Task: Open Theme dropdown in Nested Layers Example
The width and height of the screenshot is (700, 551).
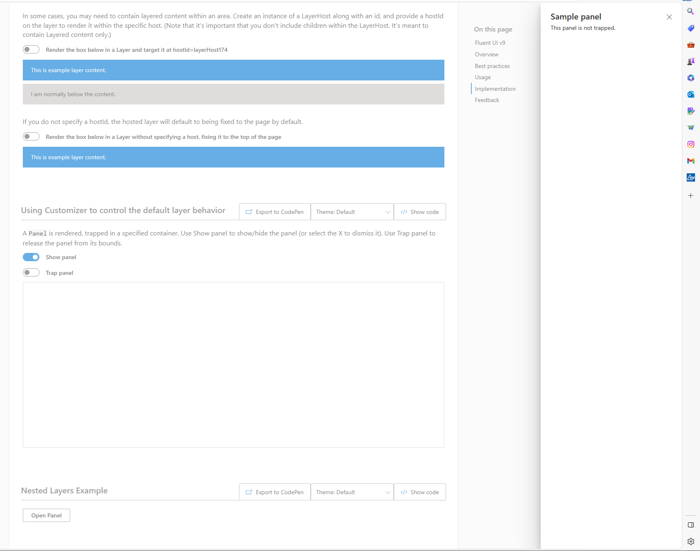Action: click(351, 492)
